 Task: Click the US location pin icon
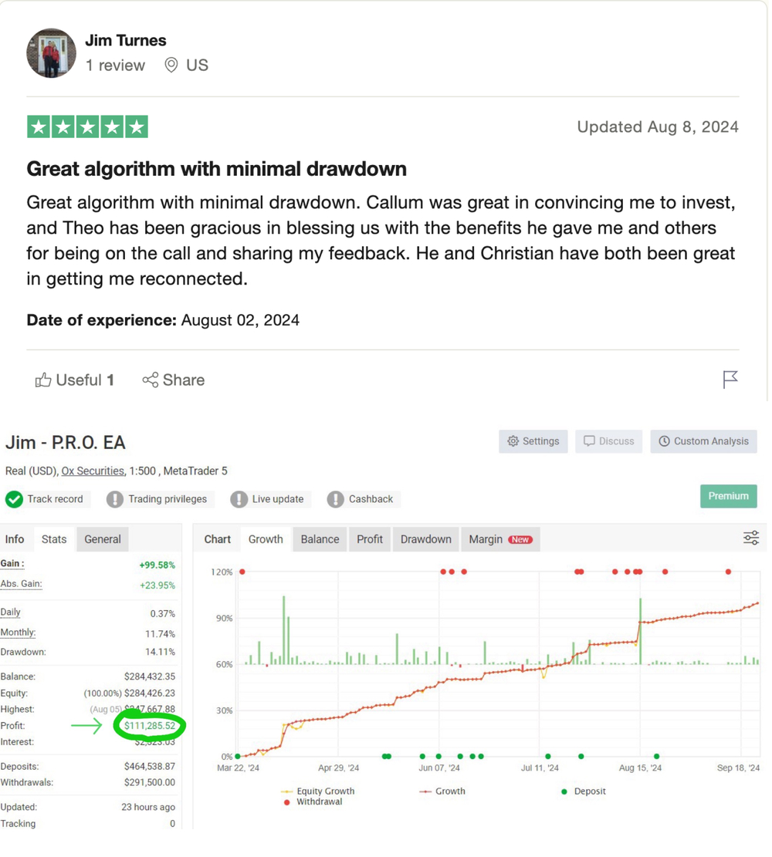pos(171,65)
